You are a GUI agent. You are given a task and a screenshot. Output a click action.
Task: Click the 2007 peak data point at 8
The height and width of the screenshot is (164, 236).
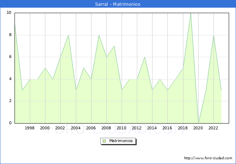click(99, 35)
